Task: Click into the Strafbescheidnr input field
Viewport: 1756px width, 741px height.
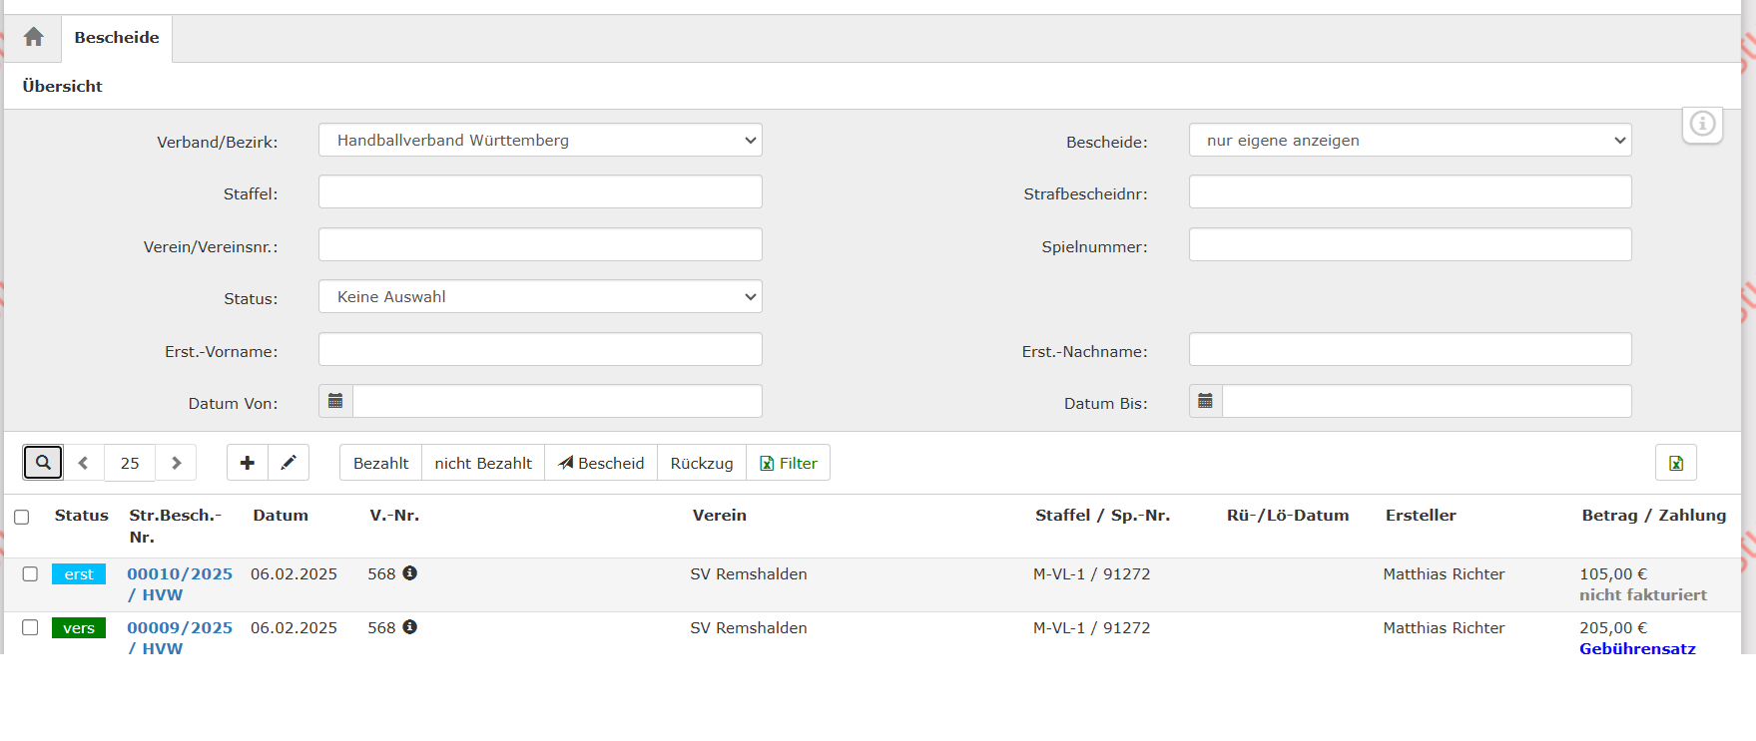Action: [x=1410, y=192]
